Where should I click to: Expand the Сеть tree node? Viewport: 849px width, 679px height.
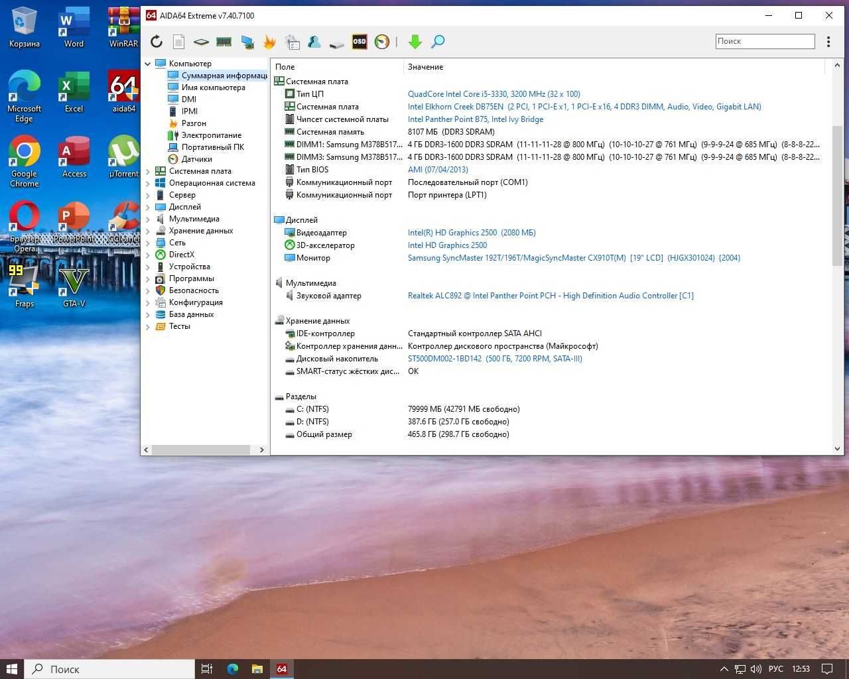[148, 243]
